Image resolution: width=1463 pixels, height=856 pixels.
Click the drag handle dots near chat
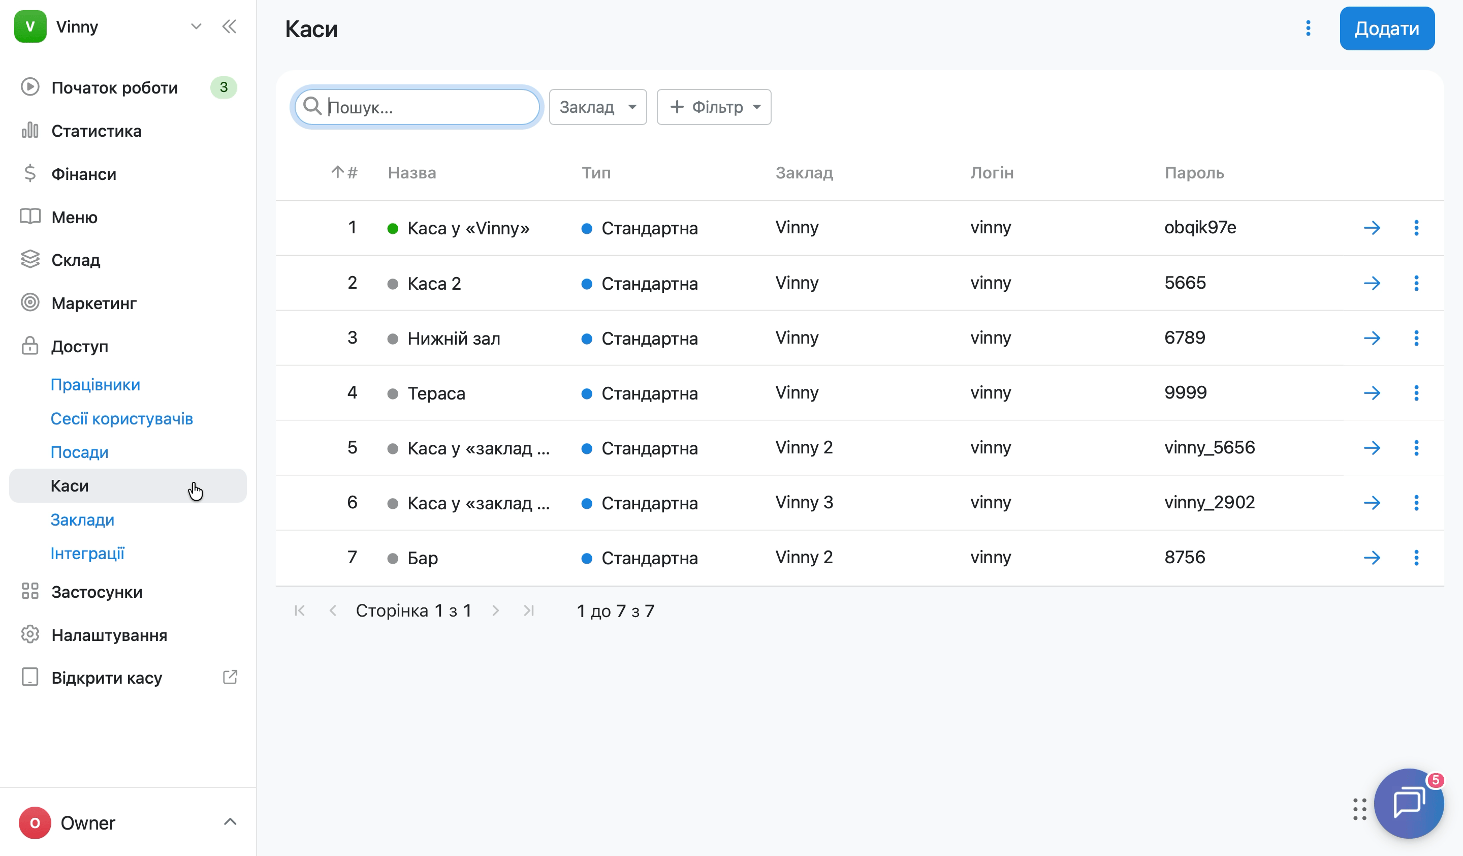(x=1360, y=809)
